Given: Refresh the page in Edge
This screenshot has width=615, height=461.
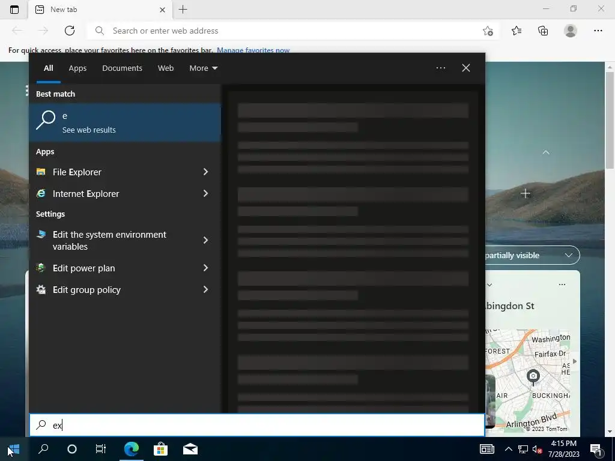Looking at the screenshot, I should pyautogui.click(x=70, y=31).
